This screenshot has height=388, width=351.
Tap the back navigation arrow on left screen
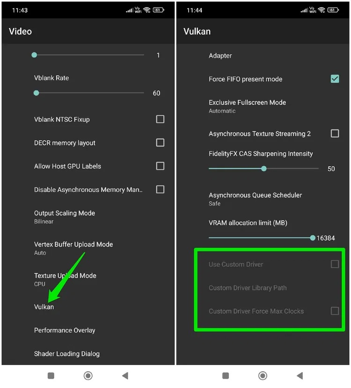pos(124,375)
